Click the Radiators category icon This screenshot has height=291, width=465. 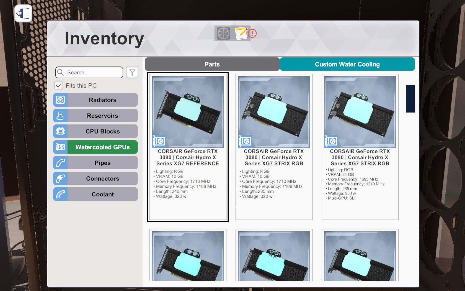point(60,100)
